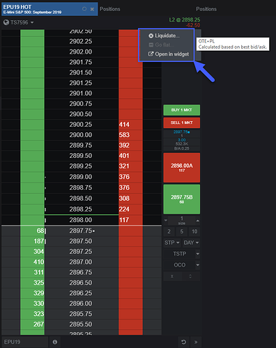Open the Positions tab next to EPU19 HOT
276x348 pixels.
coord(110,9)
